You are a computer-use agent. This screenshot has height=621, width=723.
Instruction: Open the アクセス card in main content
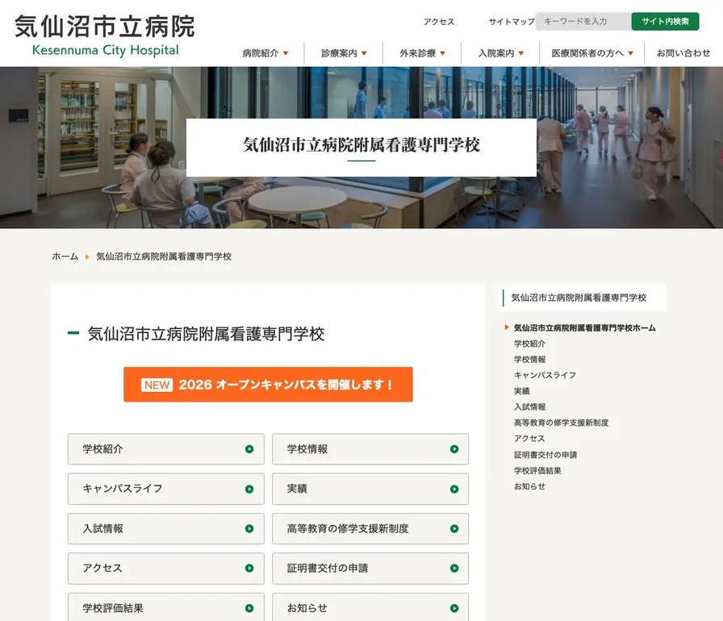point(166,569)
